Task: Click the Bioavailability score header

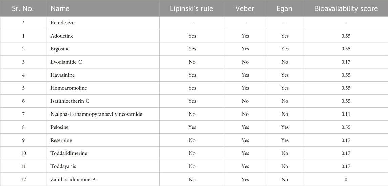Action: coord(346,8)
